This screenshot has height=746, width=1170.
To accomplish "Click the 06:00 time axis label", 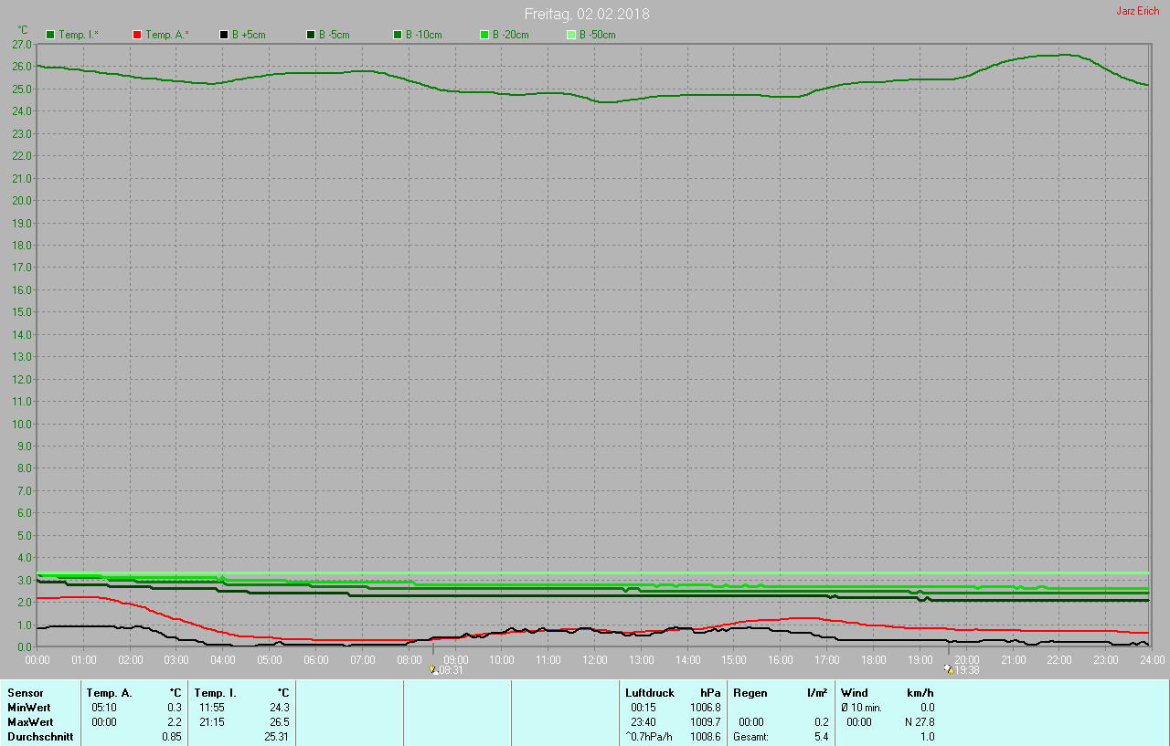I will pyautogui.click(x=315, y=659).
